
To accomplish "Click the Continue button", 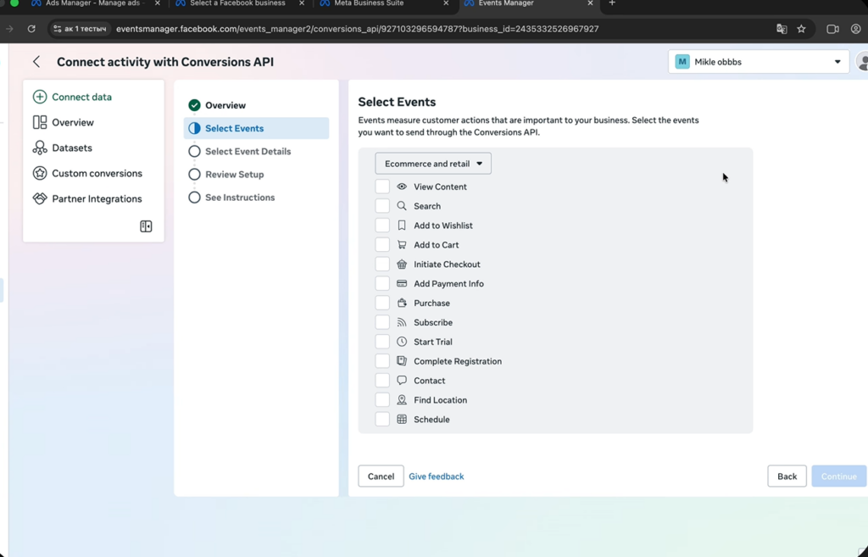I will pos(838,476).
